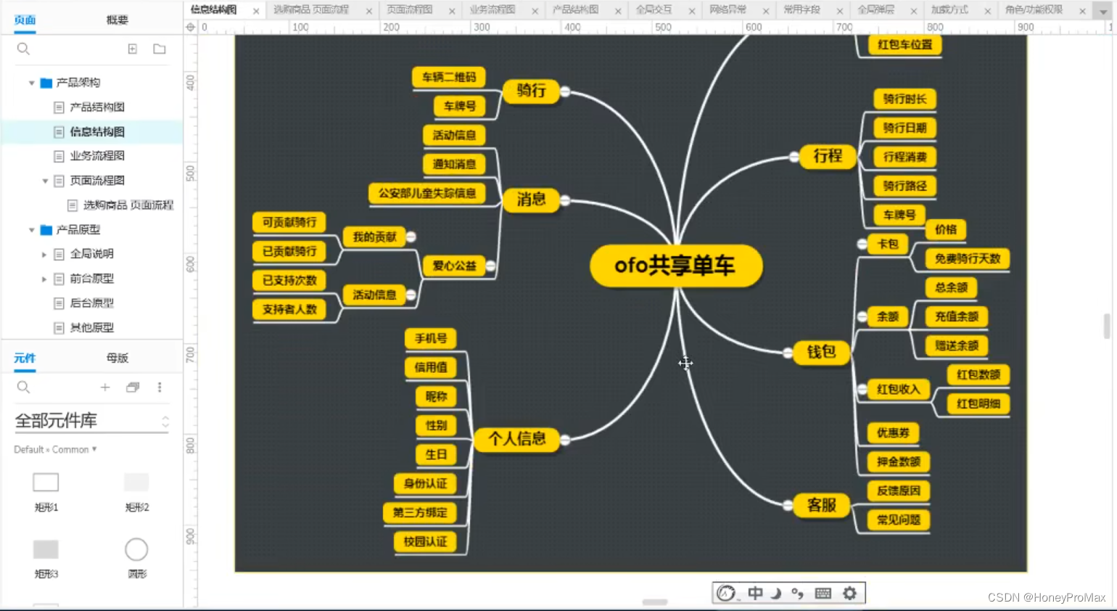Viewport: 1117px width, 611px height.
Task: Switch to the 元件 panel tab
Action: tap(25, 358)
